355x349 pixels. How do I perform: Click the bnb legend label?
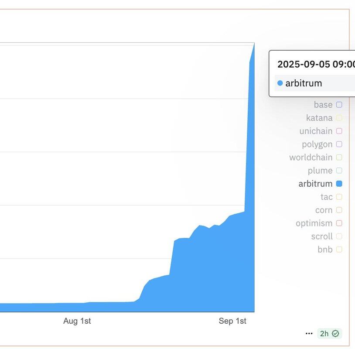325,250
